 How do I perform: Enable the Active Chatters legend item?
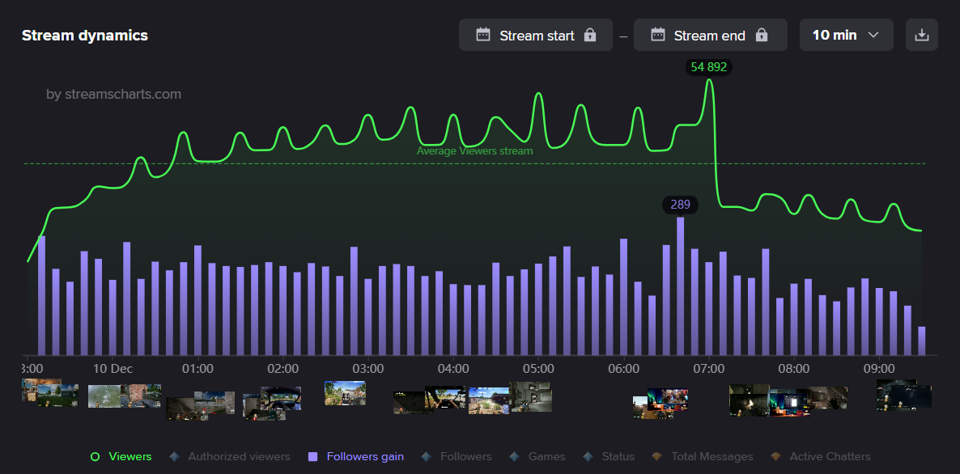821,456
